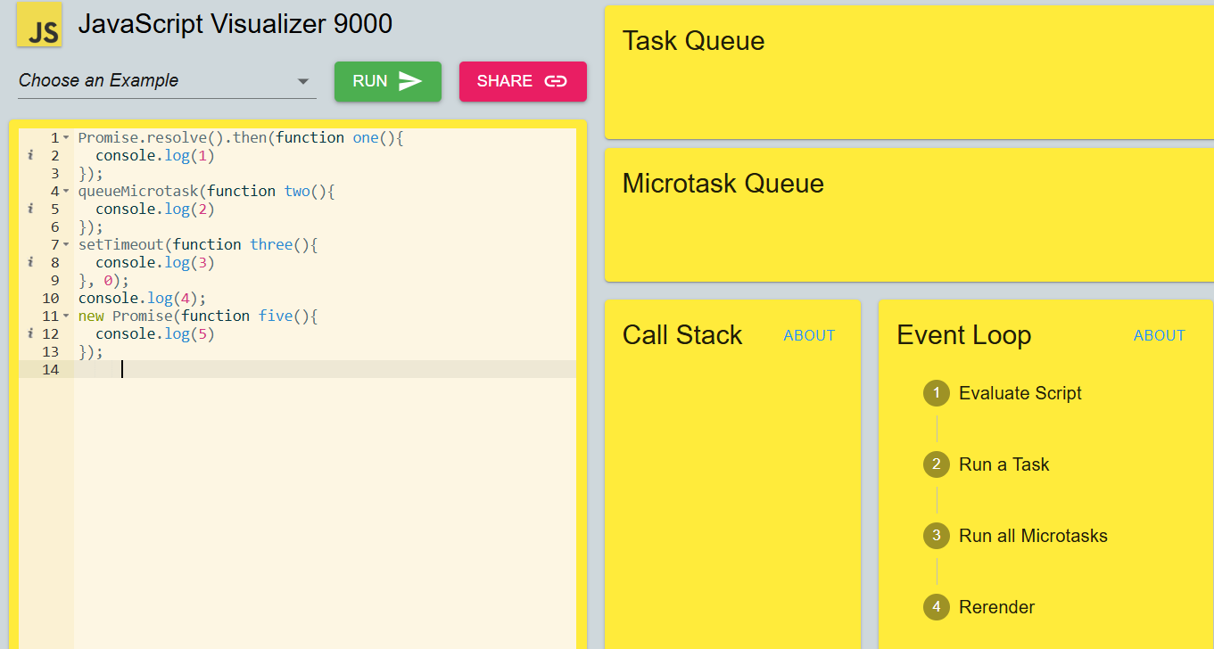The image size is (1214, 649).
Task: Open the Event Loop ABOUT link
Action: pos(1159,335)
